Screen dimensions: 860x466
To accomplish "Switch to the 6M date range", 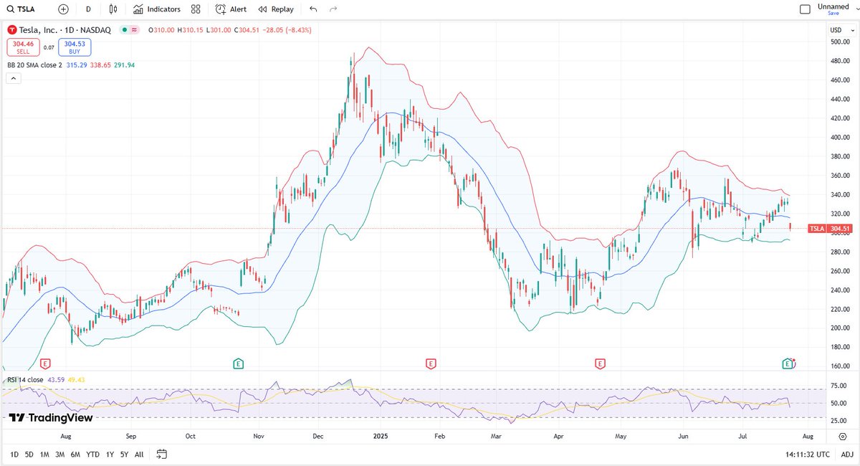I will (76, 455).
